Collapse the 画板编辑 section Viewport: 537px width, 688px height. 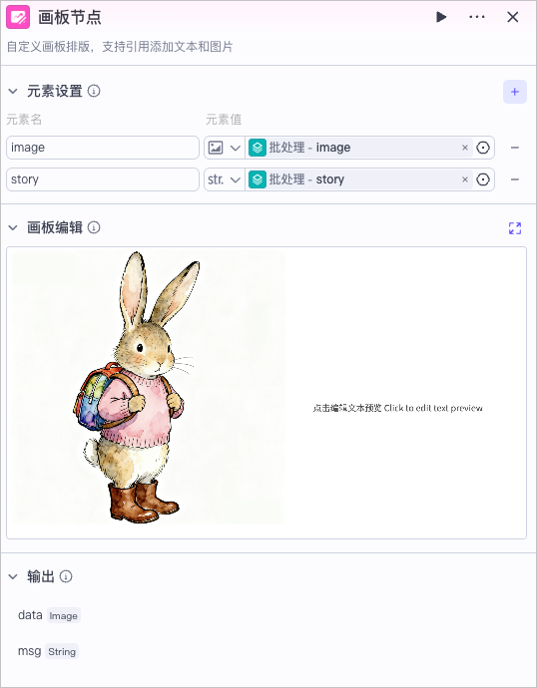point(13,227)
